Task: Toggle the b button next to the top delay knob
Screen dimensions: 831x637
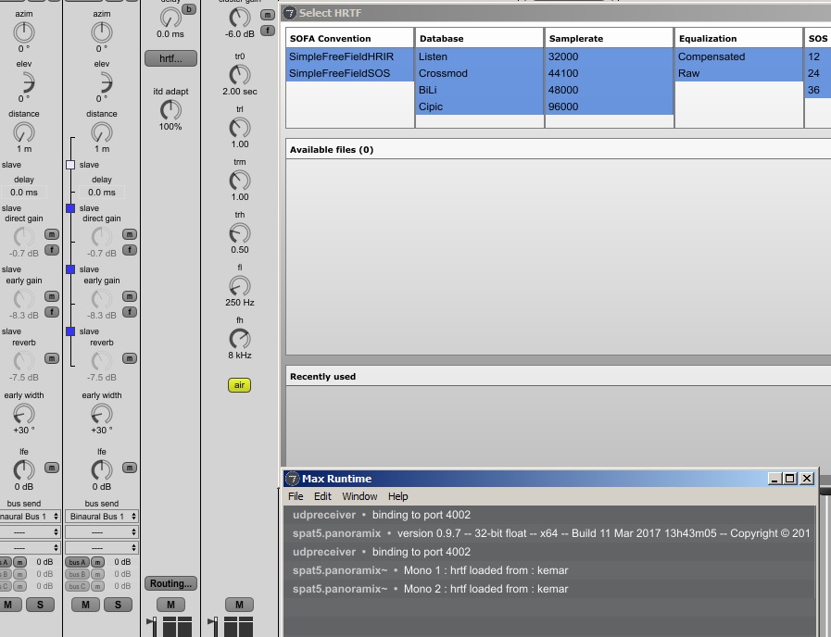Action: (x=189, y=9)
